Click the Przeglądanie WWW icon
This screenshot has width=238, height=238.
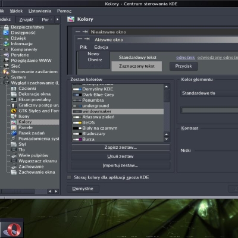[x=7, y=61]
